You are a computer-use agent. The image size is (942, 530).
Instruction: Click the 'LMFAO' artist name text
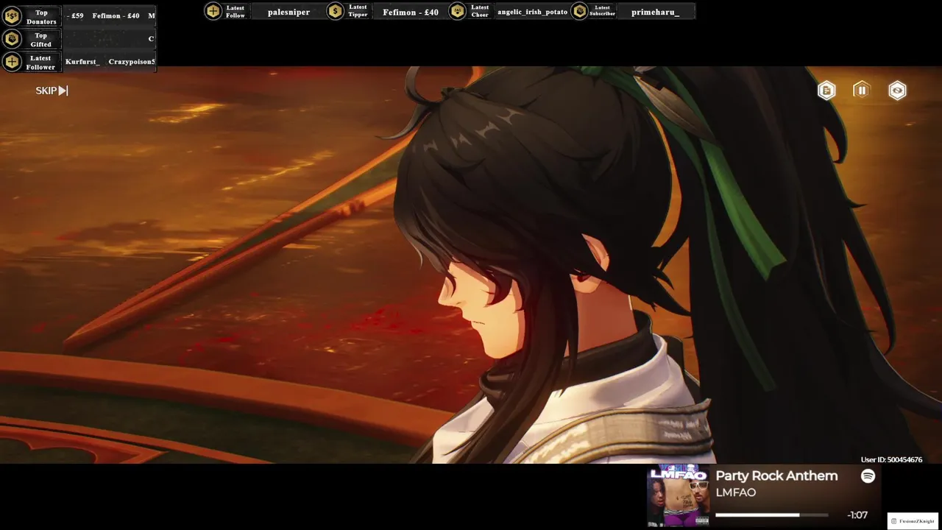[736, 492]
